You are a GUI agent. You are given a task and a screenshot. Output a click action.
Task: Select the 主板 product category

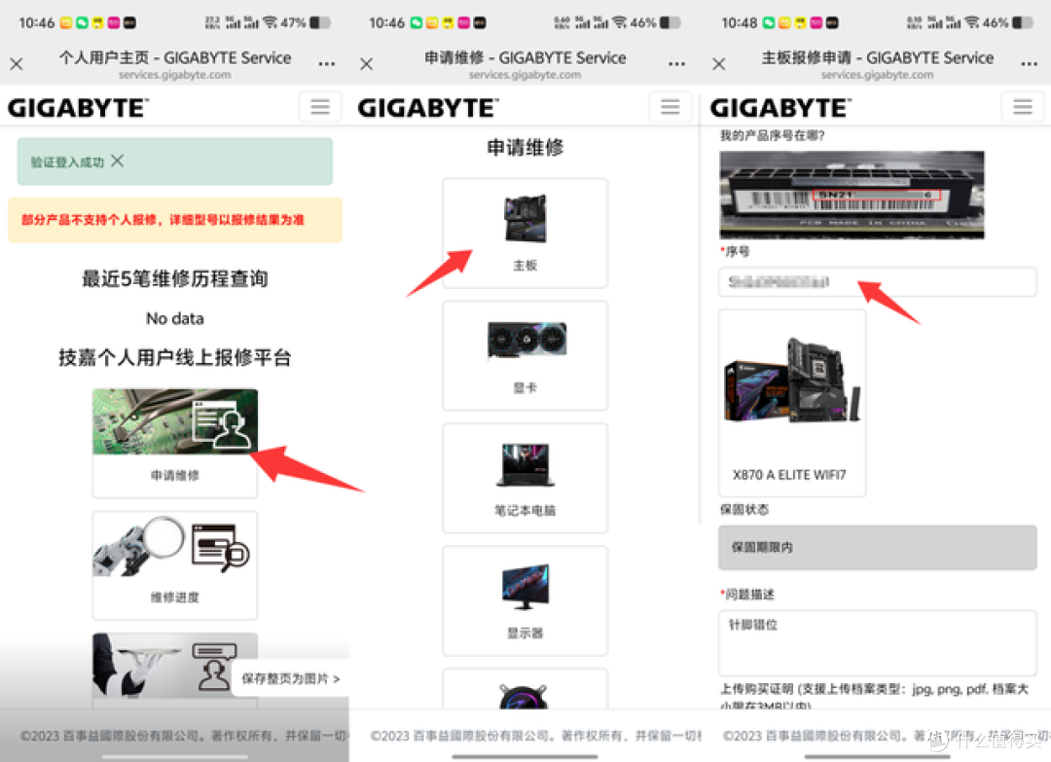click(525, 234)
